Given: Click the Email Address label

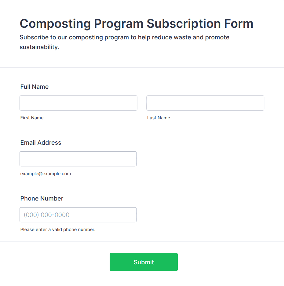Looking at the screenshot, I should tap(41, 143).
